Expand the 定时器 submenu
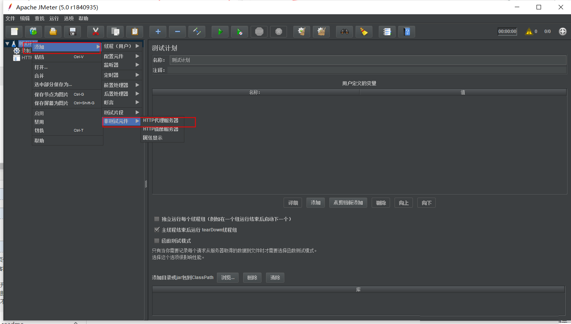The height and width of the screenshot is (324, 571). 121,75
